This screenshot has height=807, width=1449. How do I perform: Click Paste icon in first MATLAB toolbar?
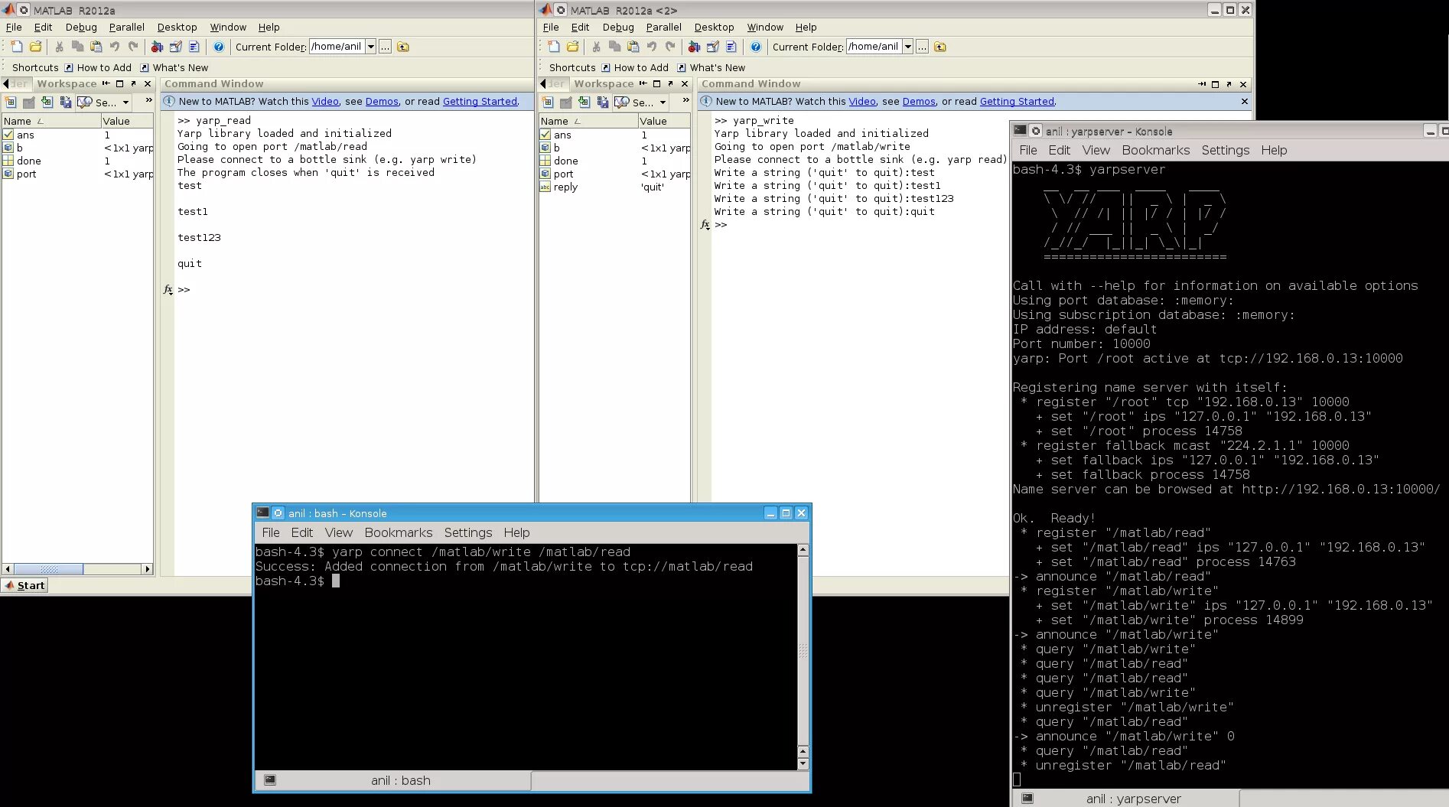click(x=96, y=47)
